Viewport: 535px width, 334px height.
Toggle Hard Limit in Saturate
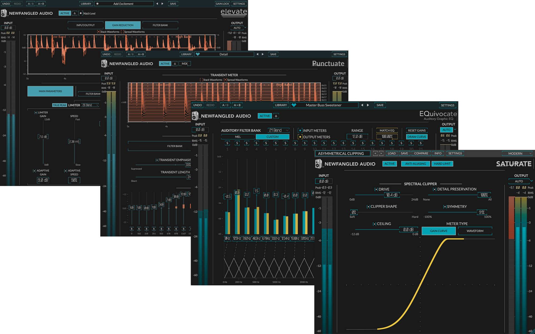[442, 164]
